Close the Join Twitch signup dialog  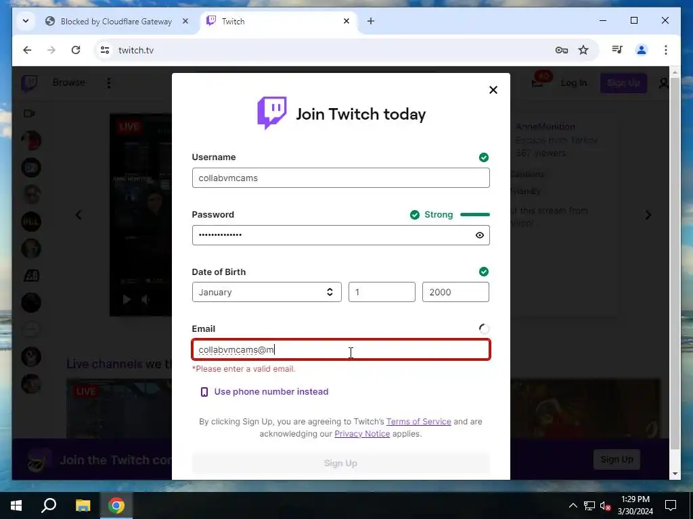493,90
